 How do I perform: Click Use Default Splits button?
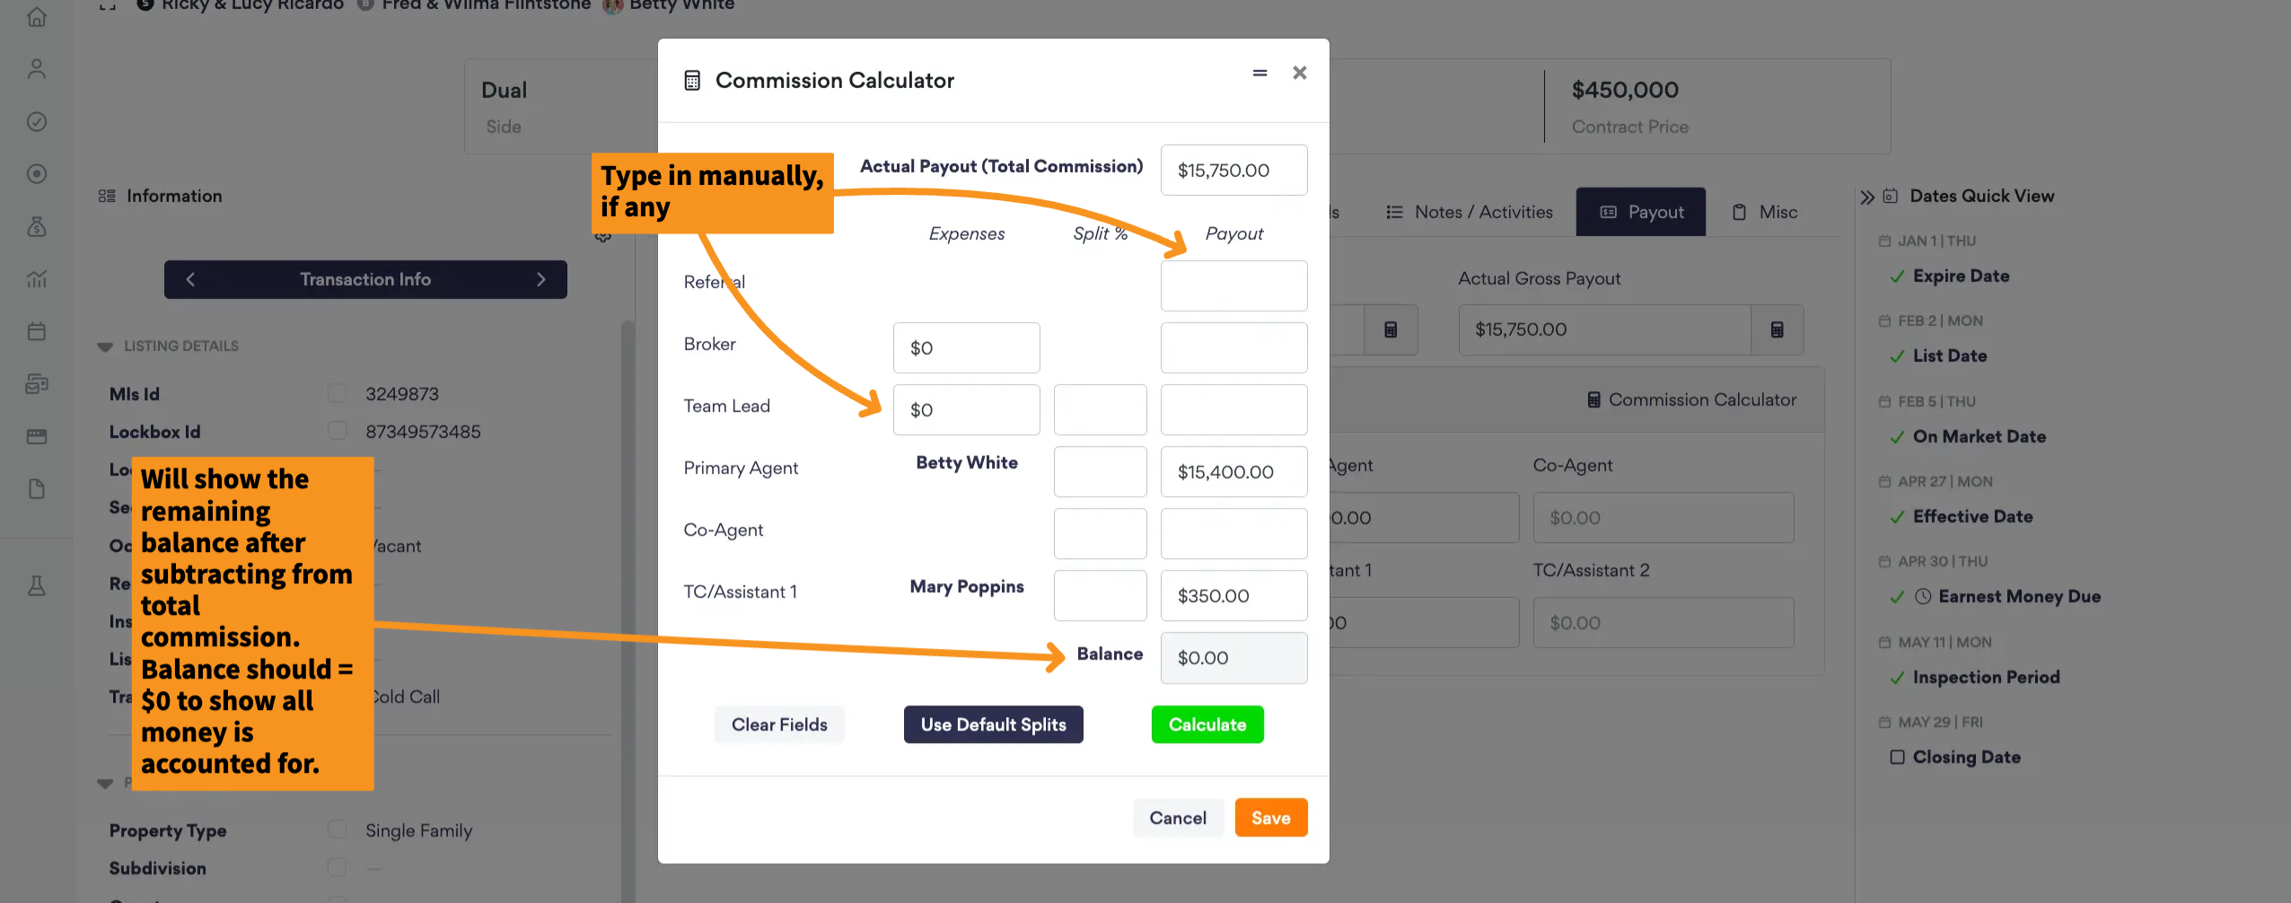(x=993, y=724)
